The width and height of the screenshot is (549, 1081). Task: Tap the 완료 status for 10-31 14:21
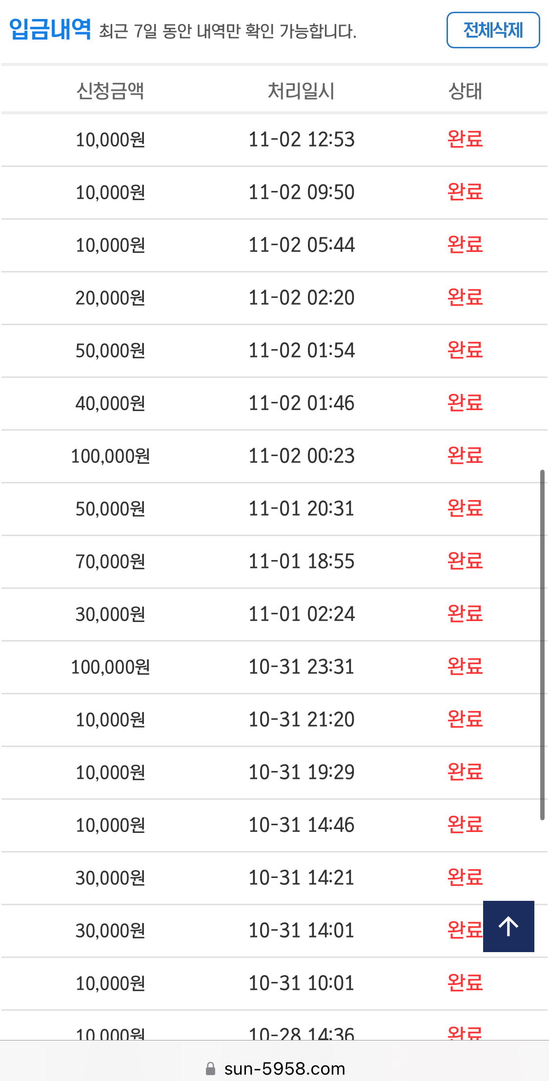point(465,877)
